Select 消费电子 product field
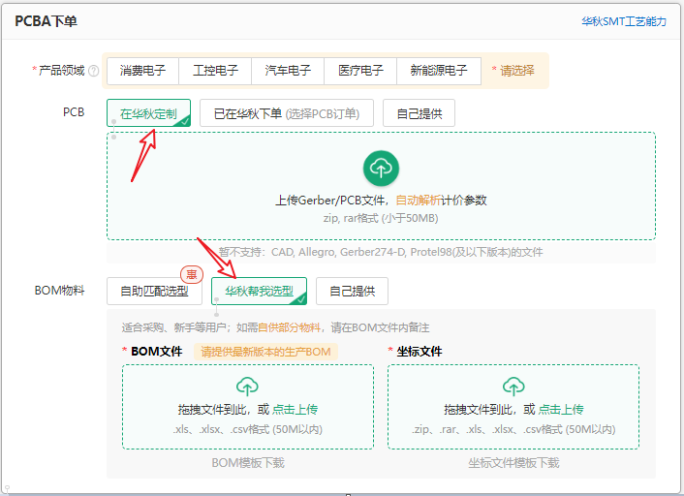Image resolution: width=684 pixels, height=496 pixels. (x=142, y=71)
